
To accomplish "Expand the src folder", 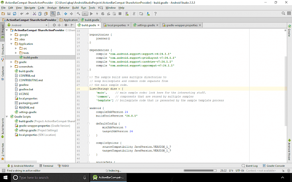I will point(16,48).
